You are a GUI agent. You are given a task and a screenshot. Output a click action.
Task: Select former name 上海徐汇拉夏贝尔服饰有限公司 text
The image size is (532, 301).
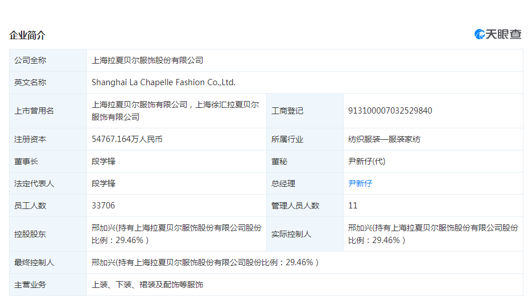(175, 111)
